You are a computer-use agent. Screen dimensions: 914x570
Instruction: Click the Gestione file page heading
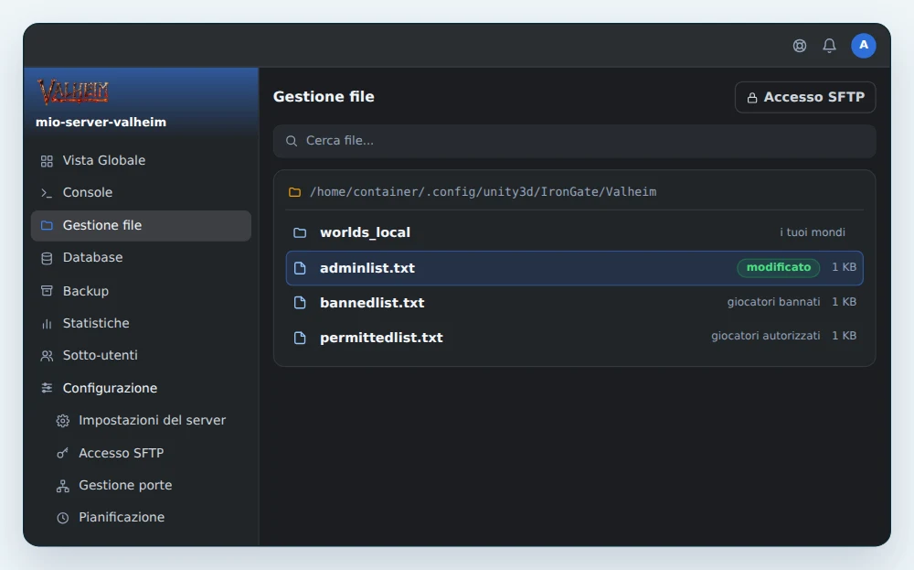[x=324, y=97]
